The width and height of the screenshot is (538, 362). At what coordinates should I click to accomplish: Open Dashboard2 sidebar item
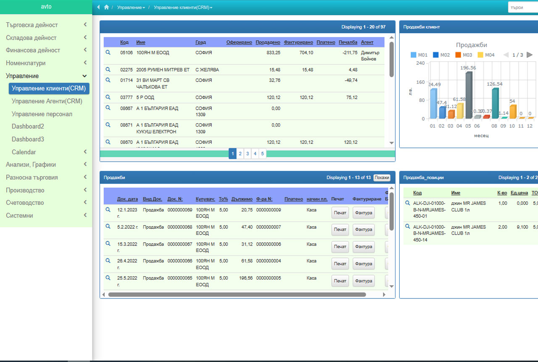click(28, 127)
